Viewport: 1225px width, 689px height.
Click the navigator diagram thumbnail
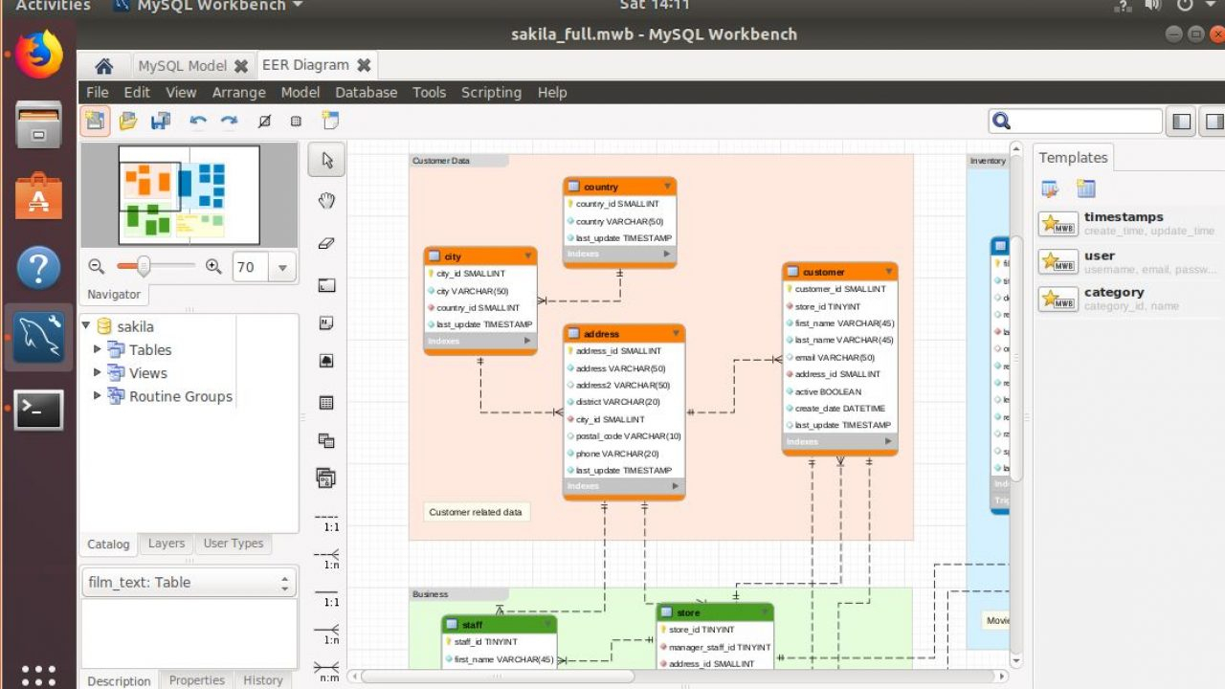point(189,194)
